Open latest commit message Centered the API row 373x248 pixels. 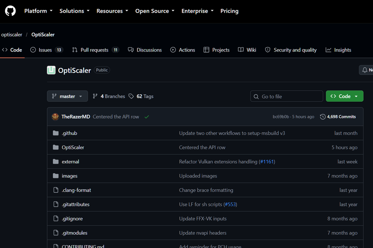click(116, 117)
